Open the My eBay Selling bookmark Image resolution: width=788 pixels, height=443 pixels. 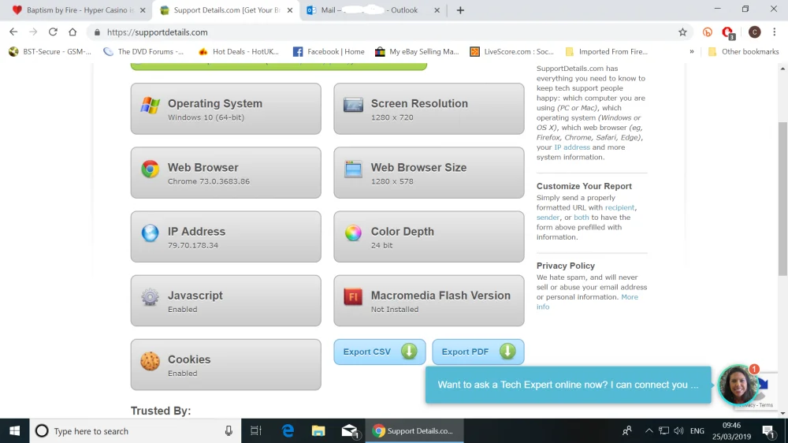click(x=417, y=51)
